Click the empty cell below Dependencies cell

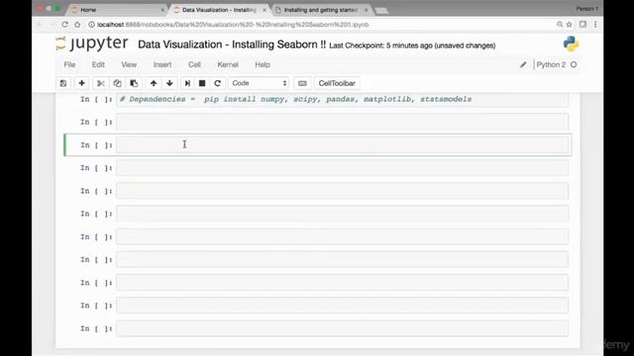click(x=342, y=122)
